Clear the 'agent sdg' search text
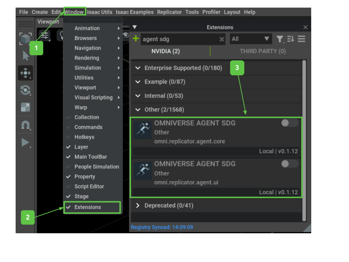This screenshot has height=262, width=349. [221, 39]
